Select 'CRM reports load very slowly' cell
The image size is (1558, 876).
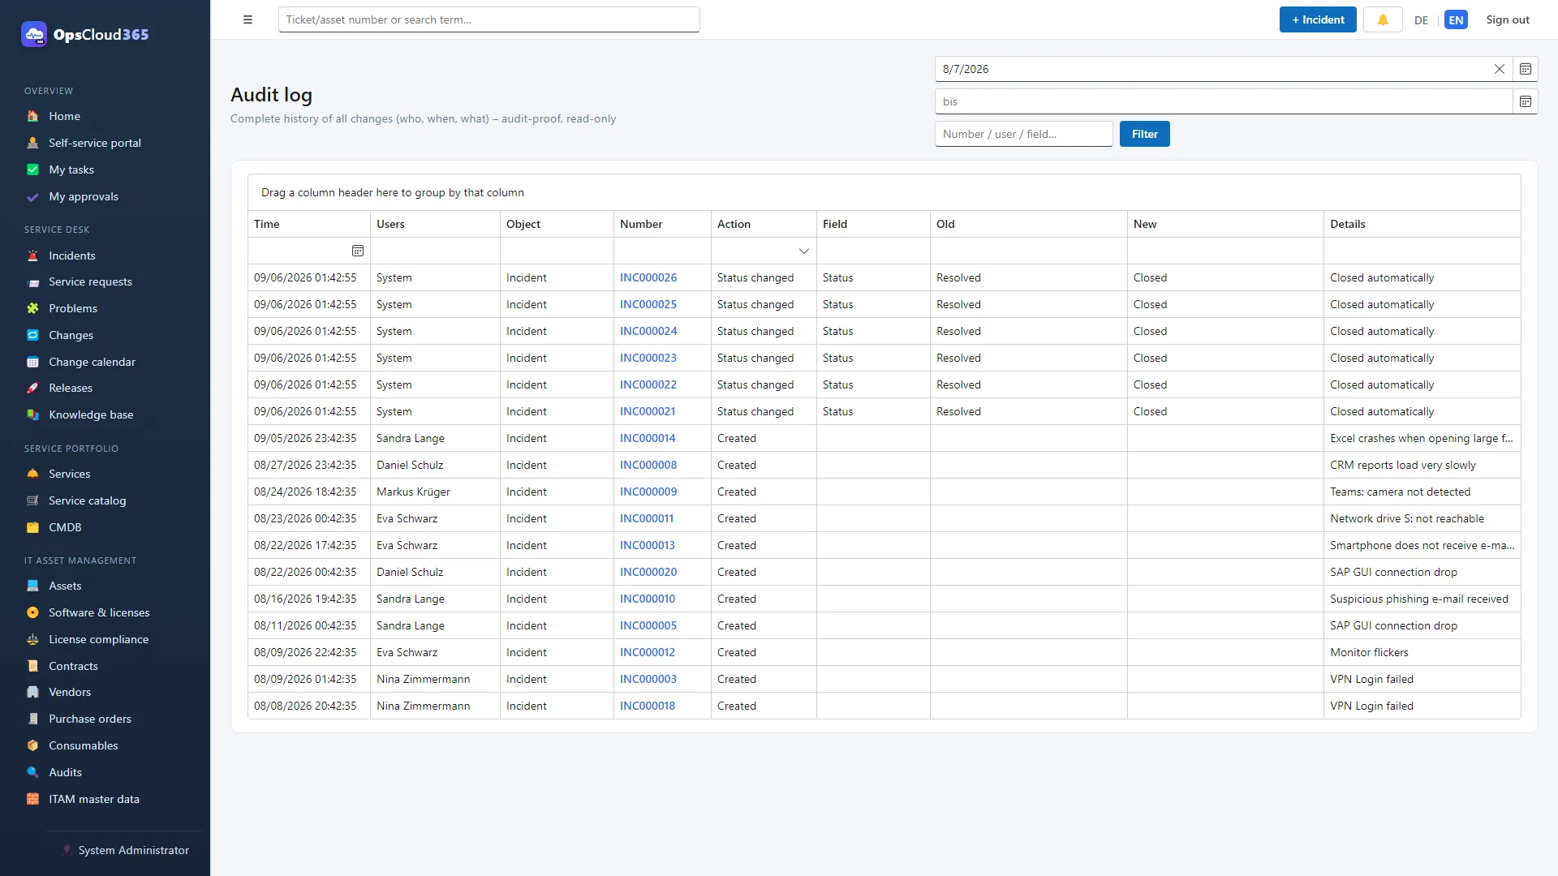click(1422, 465)
